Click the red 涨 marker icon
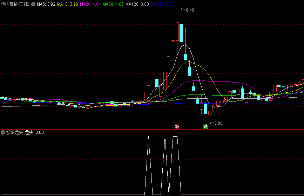The width and height of the screenshot is (304, 196). click(177, 126)
